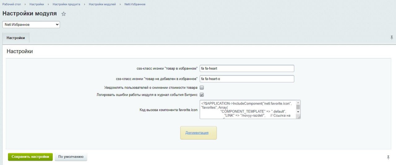This screenshot has width=396, height=165.
Task: Disable logging errors to Bitrix event journal
Action: [x=202, y=95]
